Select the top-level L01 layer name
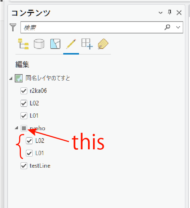The height and width of the screenshot is (208, 190). point(34,116)
